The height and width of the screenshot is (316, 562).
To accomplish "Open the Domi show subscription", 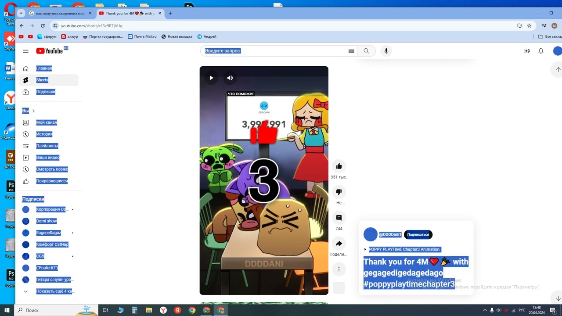I will coord(49,221).
